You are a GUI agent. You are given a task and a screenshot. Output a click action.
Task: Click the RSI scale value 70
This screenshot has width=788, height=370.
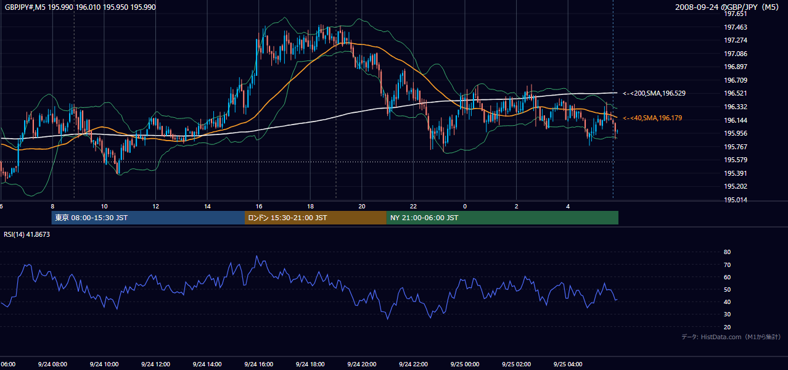coord(727,265)
